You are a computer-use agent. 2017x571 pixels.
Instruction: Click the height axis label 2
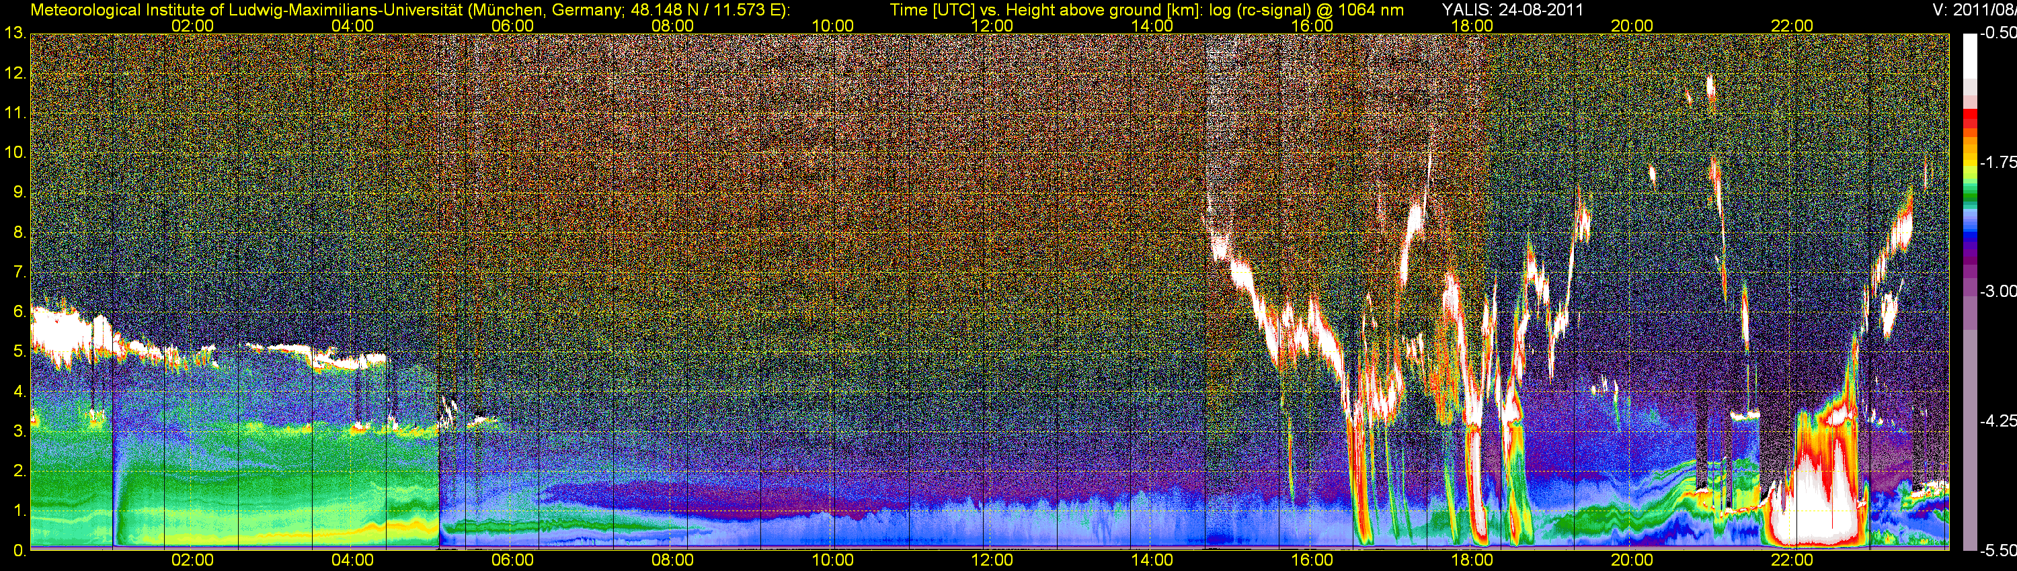(x=19, y=471)
